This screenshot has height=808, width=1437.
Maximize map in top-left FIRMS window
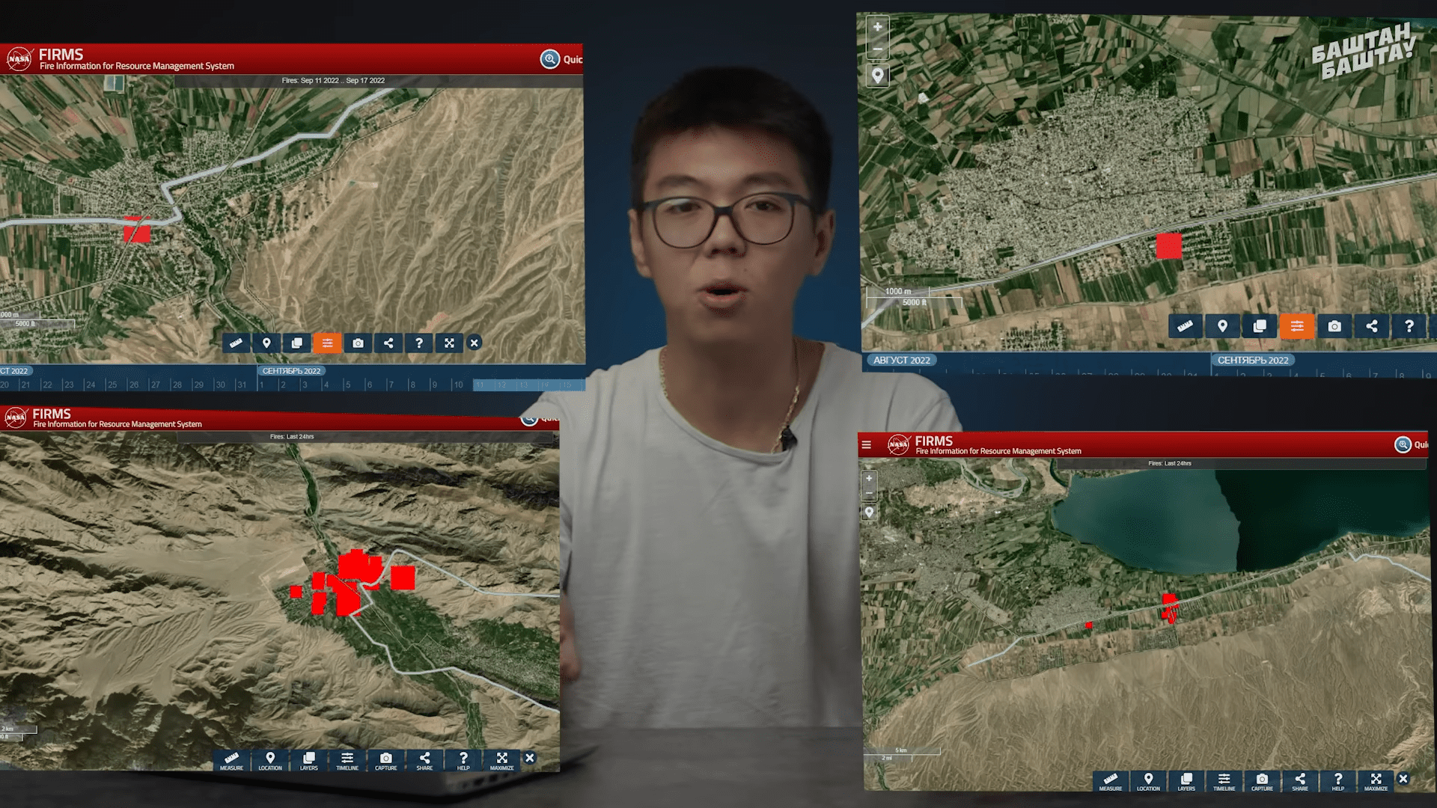[449, 343]
